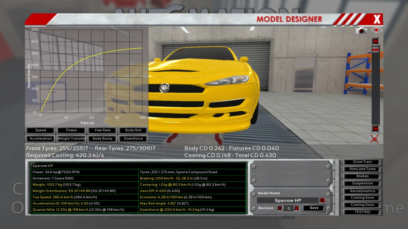This screenshot has height=229, width=408.
Task: Click the red up arrow on the scrollbar
Action: [x=376, y=41]
